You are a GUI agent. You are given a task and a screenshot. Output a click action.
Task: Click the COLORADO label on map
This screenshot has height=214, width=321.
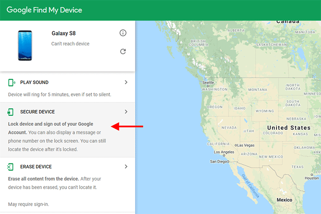click(x=273, y=133)
